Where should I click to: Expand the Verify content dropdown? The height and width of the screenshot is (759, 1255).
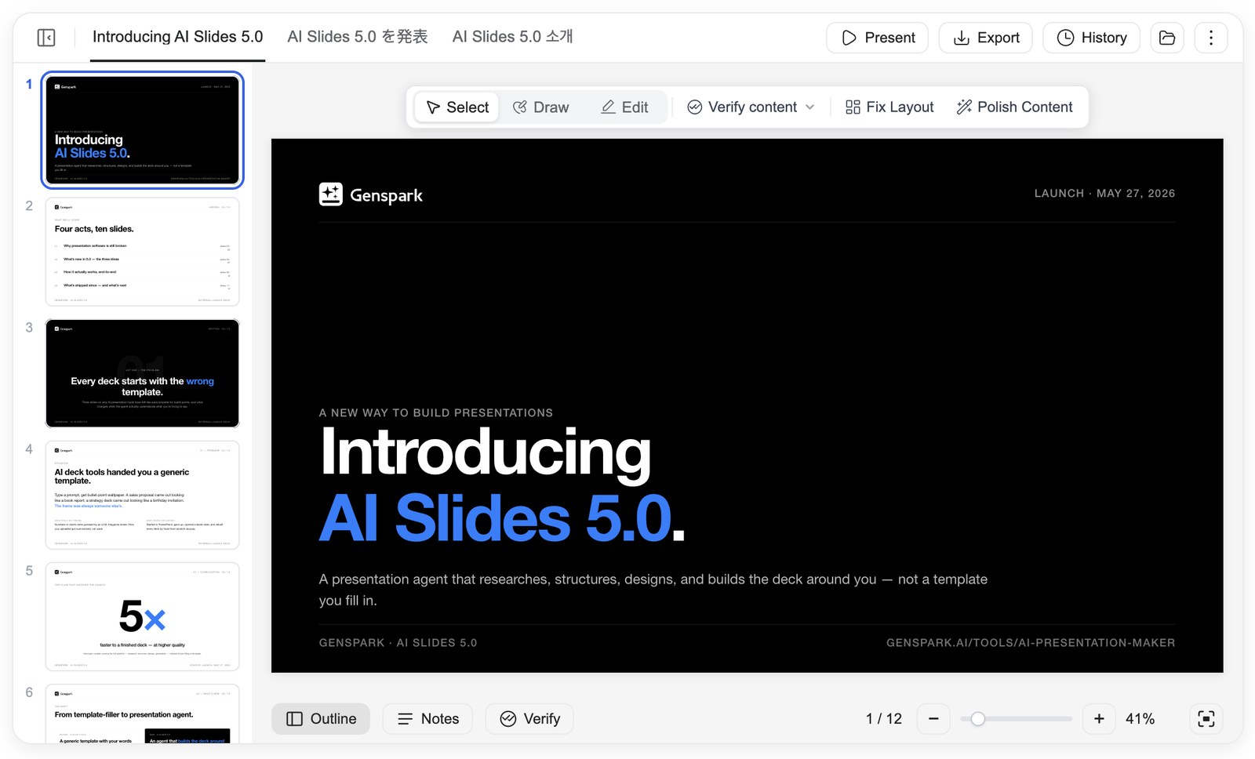click(x=751, y=107)
